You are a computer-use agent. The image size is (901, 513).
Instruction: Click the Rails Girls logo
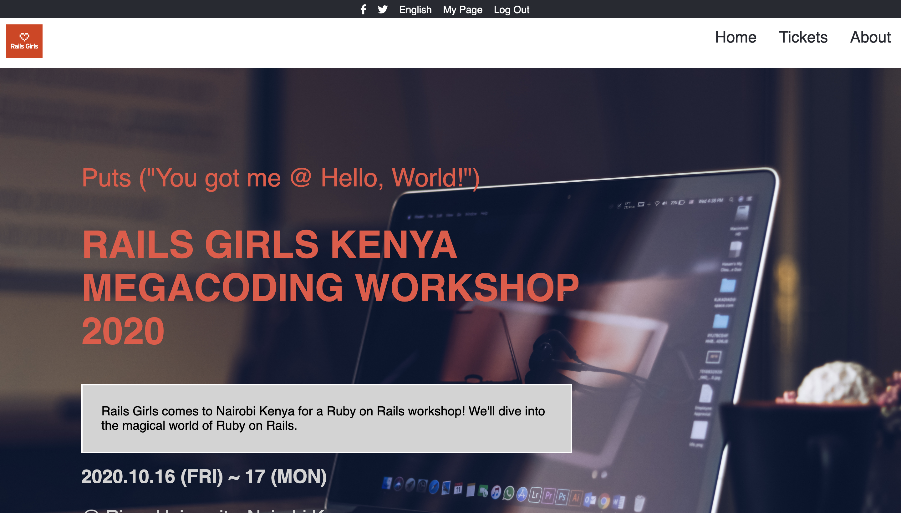(x=24, y=41)
